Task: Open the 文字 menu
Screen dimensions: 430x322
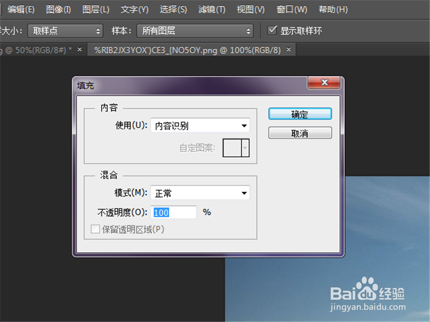Action: 133,9
